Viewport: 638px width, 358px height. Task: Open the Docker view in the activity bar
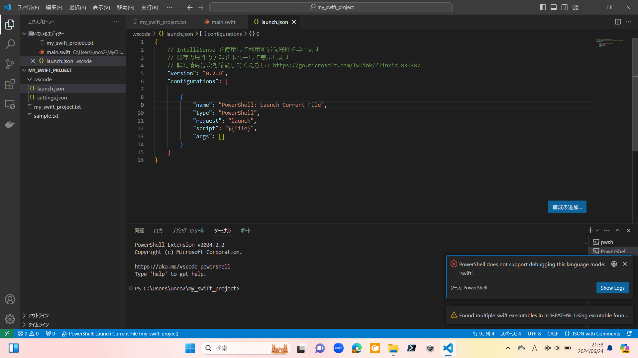(10, 124)
